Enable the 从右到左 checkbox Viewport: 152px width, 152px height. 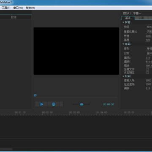tap(147, 73)
